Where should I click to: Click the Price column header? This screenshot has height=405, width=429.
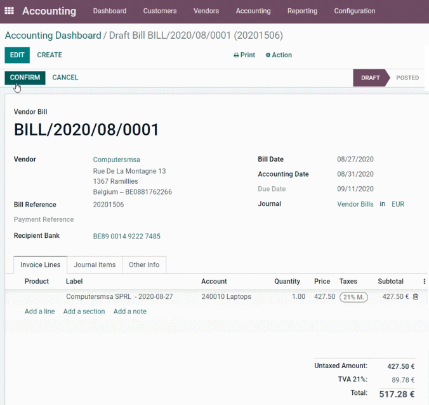(322, 282)
